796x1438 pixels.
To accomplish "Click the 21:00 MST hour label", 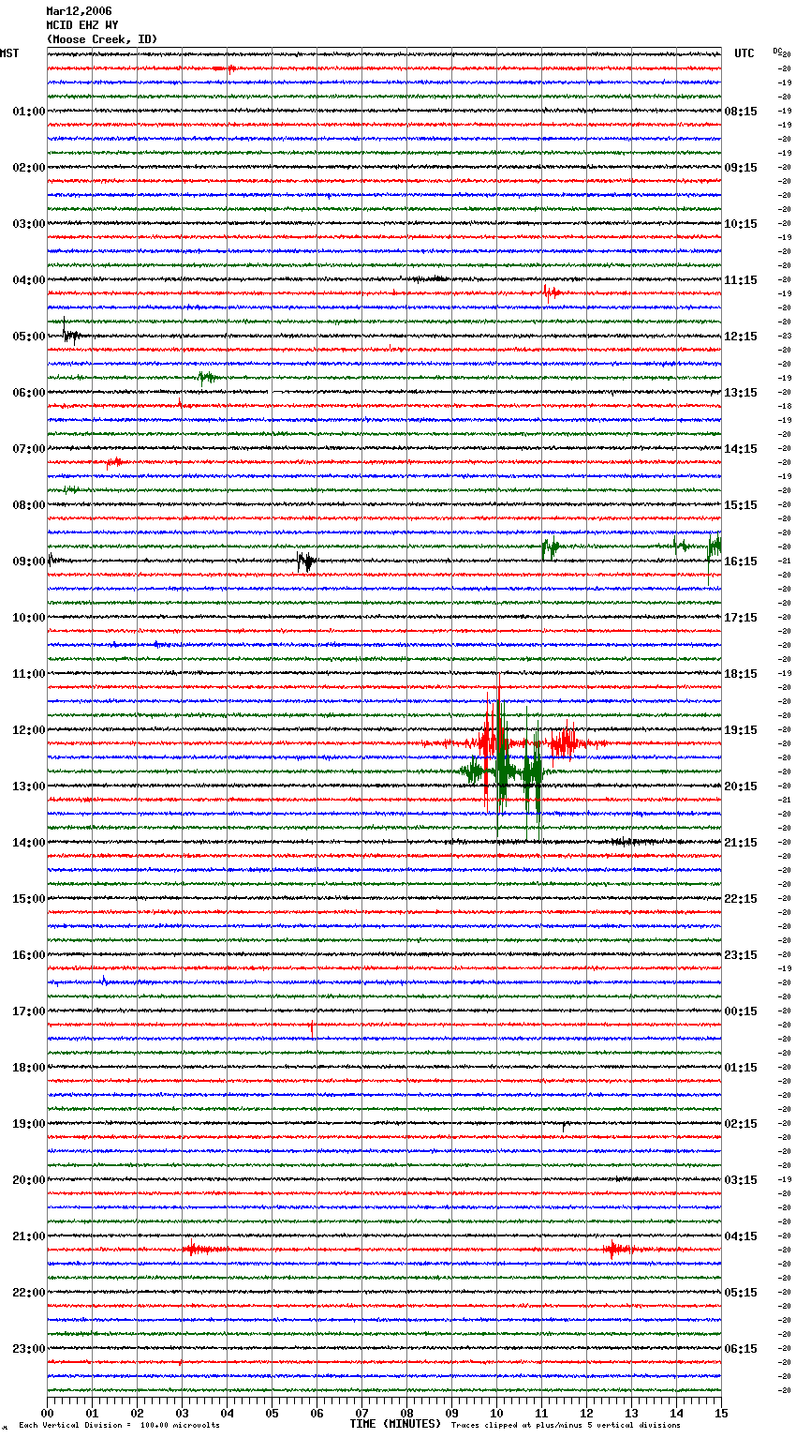I will (29, 1236).
